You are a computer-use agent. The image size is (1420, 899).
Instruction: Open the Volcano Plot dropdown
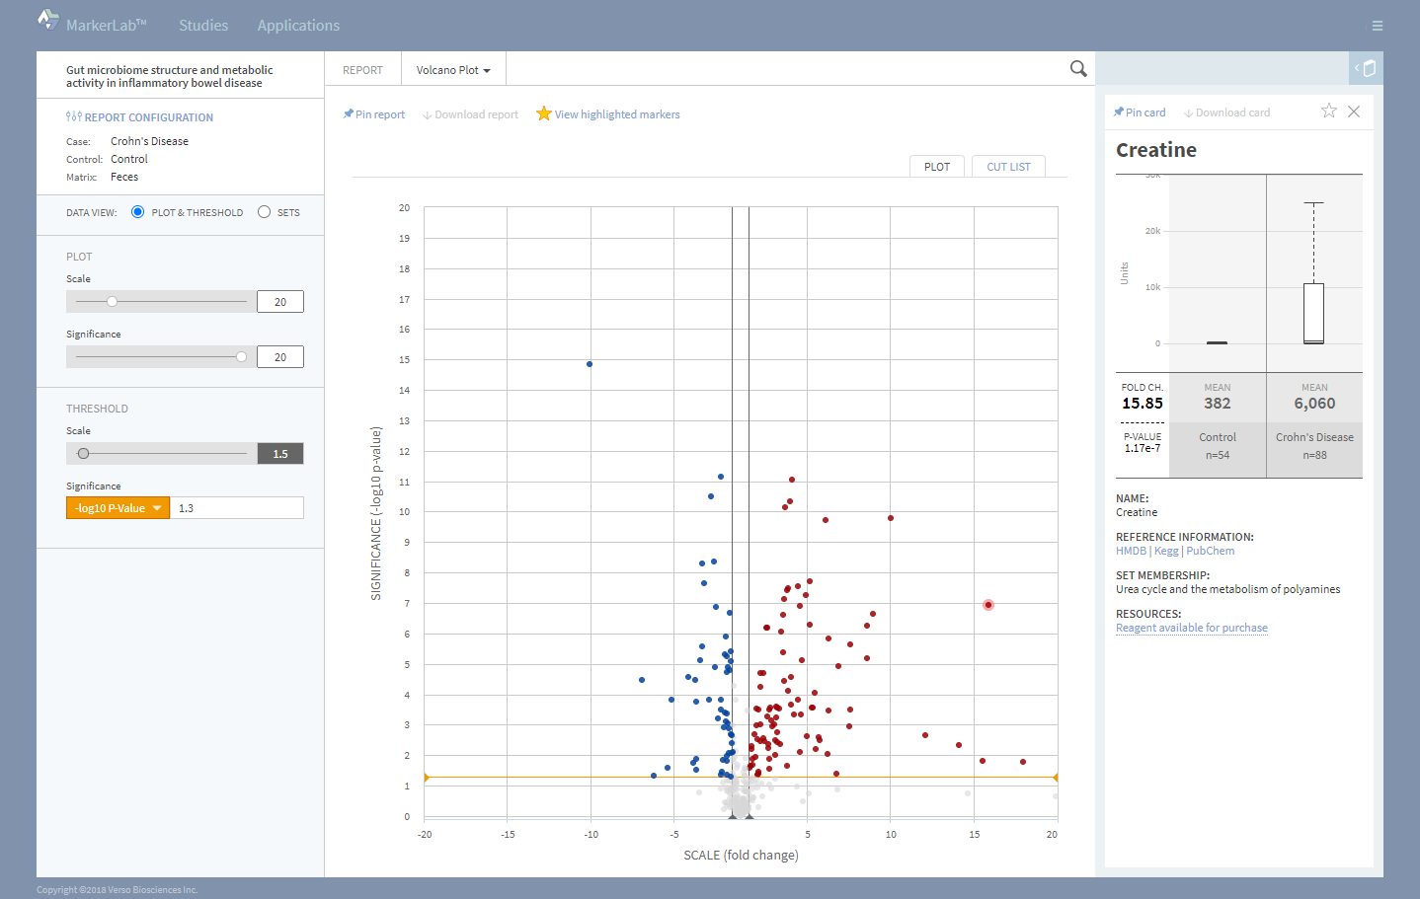tap(453, 70)
